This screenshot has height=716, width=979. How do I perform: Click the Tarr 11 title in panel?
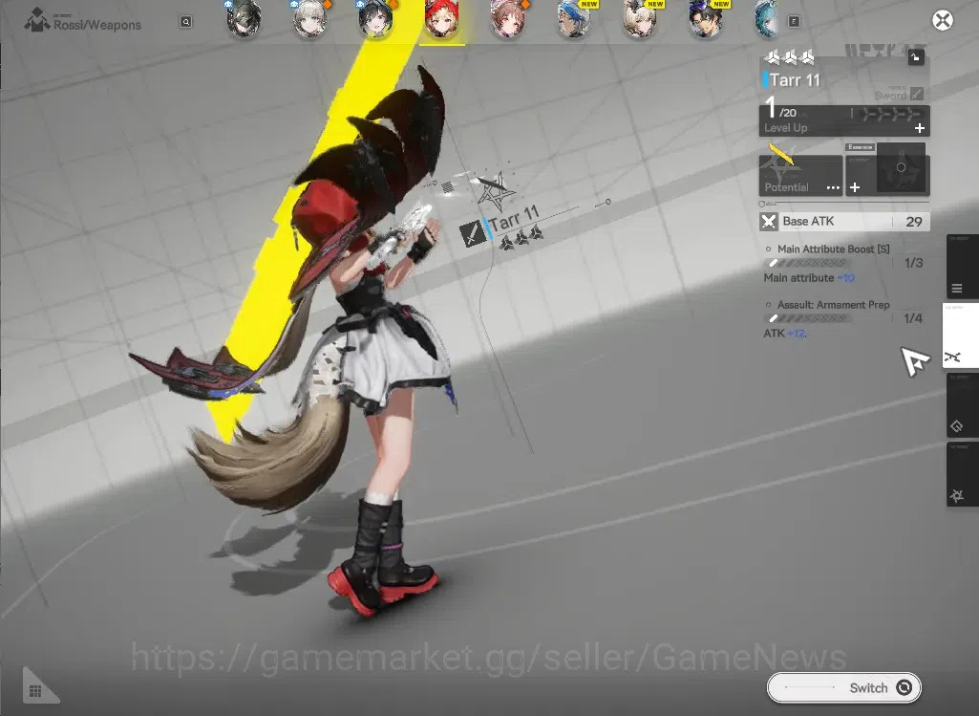[x=795, y=80]
